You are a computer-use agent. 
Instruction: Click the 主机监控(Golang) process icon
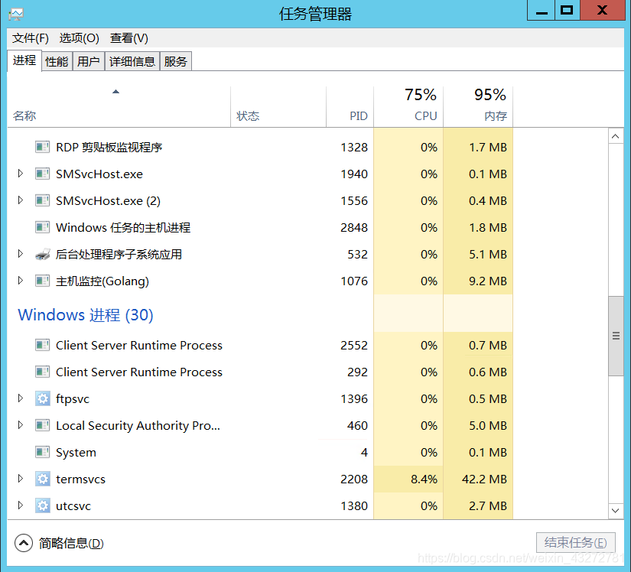tap(42, 281)
